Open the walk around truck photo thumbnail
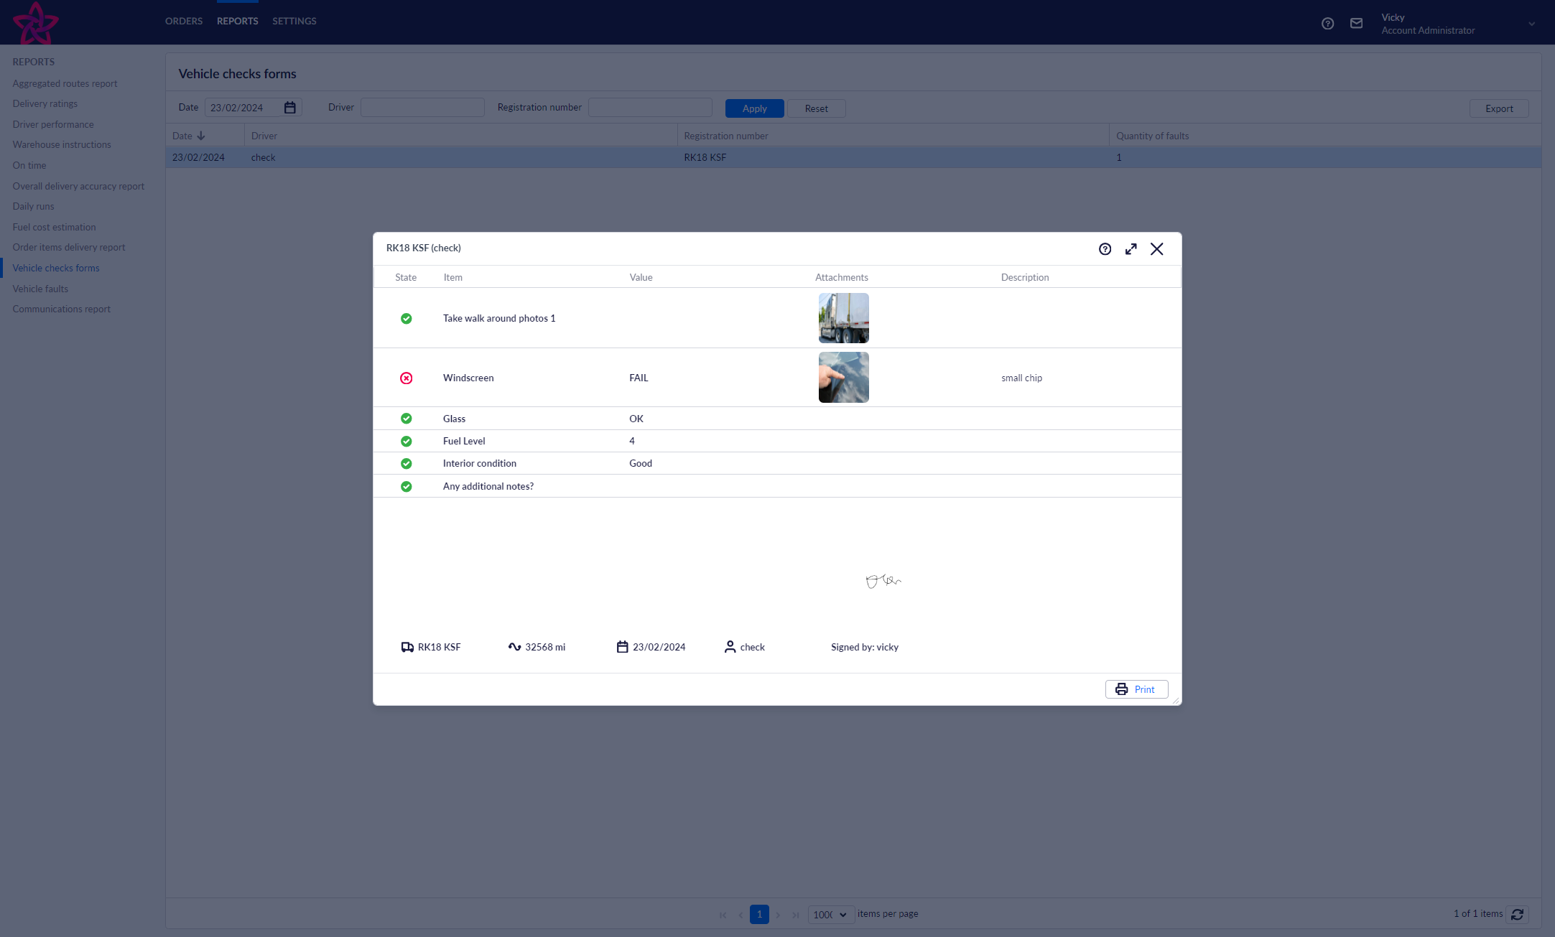 click(843, 318)
